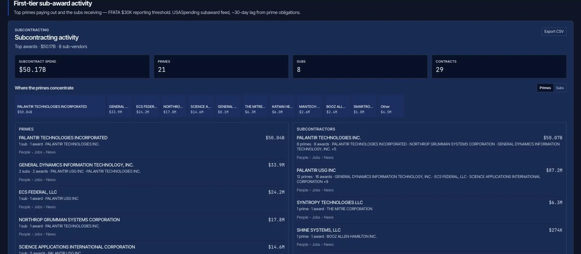The image size is (581, 254).
Task: Open People link under Northrop Grumman
Action: [x=25, y=234]
